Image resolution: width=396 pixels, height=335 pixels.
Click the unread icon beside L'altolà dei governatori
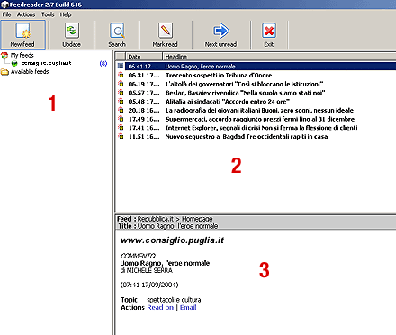pos(121,84)
